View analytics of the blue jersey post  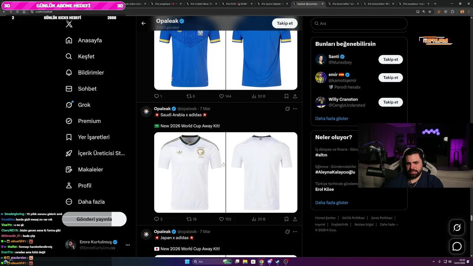coord(258,96)
